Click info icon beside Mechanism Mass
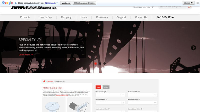The image size is (200, 112). (106, 99)
